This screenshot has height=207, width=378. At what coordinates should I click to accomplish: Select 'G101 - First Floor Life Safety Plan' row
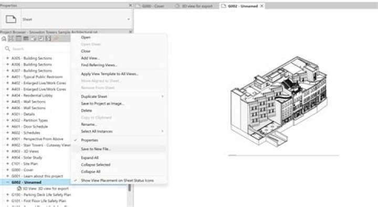tap(38, 201)
